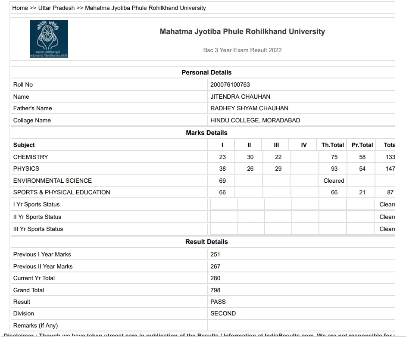Click Chemistry paper I mark 23

222,157
